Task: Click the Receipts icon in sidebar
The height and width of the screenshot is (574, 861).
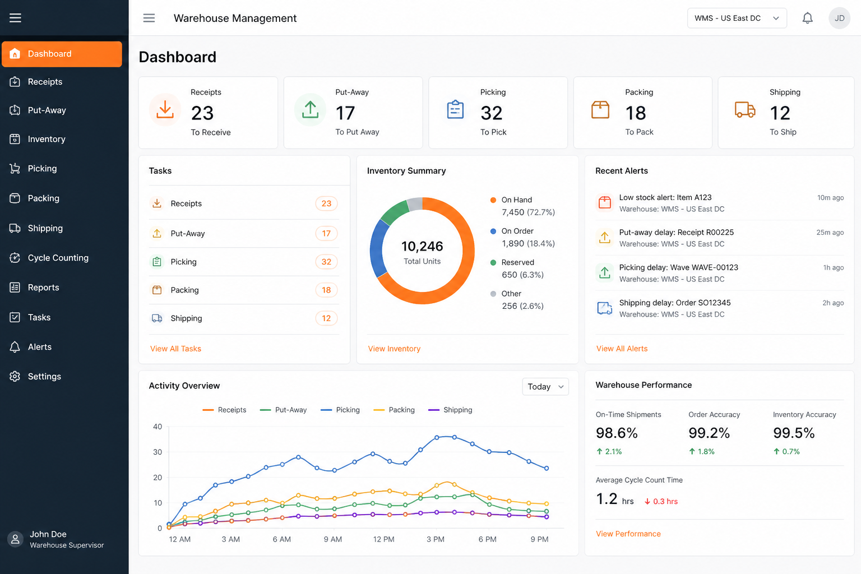Action: coord(15,82)
